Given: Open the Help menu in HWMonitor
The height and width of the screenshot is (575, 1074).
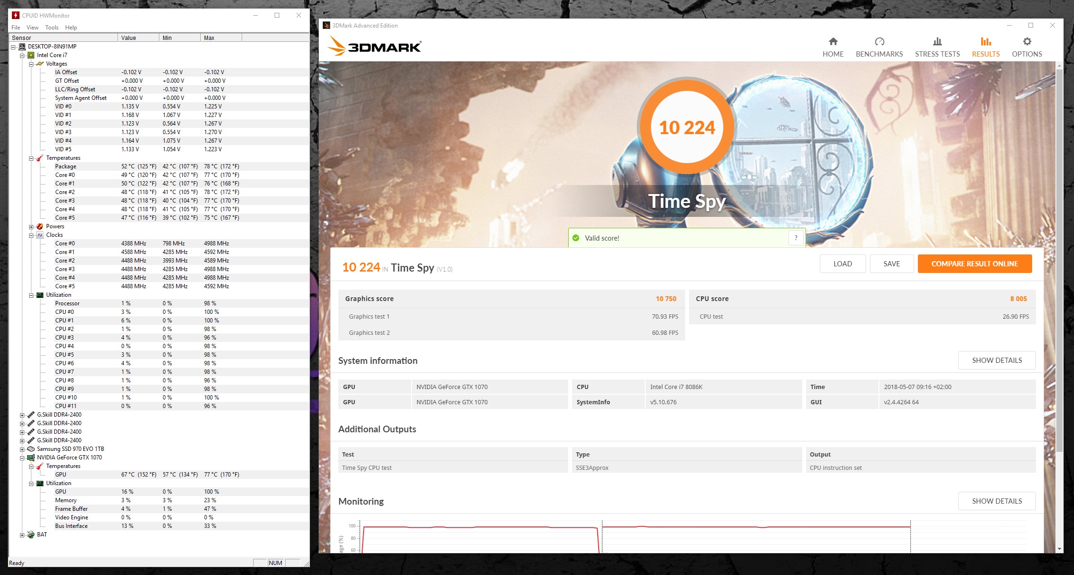Looking at the screenshot, I should tap(71, 27).
